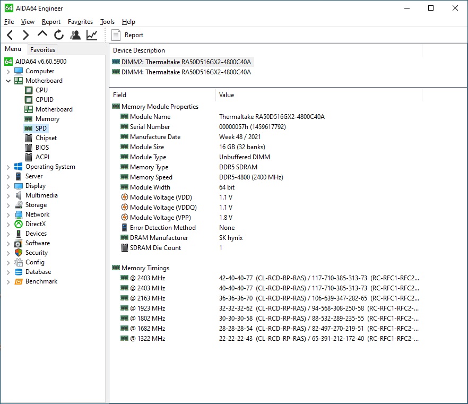Go back with the left arrow toolbar icon

point(10,35)
